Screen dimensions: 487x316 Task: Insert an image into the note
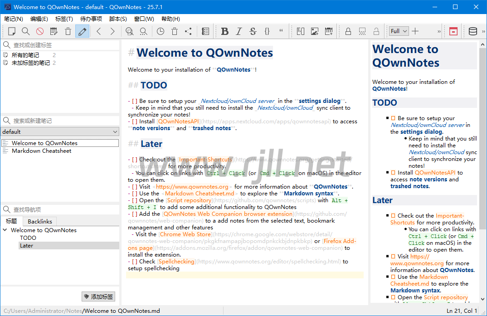pos(315,31)
